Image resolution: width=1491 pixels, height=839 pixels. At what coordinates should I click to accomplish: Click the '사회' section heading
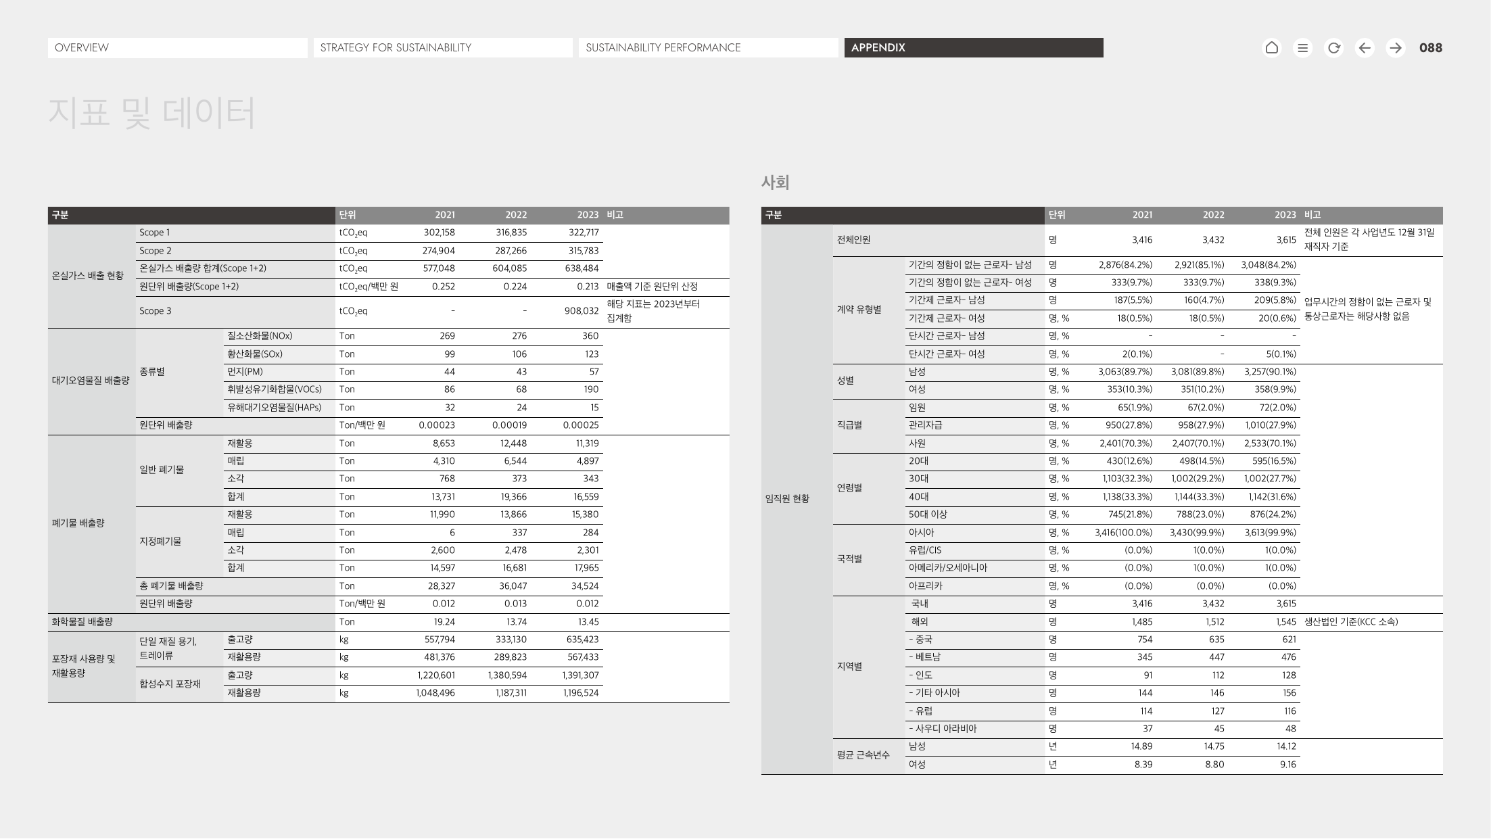776,182
